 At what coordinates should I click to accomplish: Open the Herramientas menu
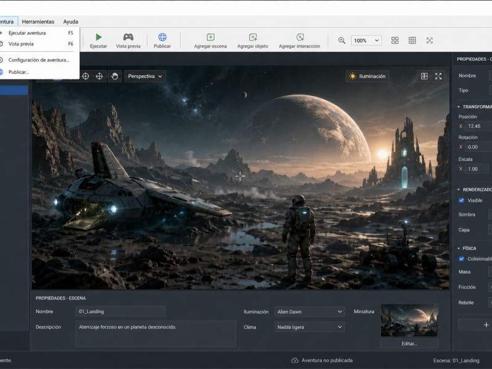point(38,22)
